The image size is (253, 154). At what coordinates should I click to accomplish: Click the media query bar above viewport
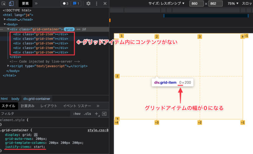click(206, 16)
